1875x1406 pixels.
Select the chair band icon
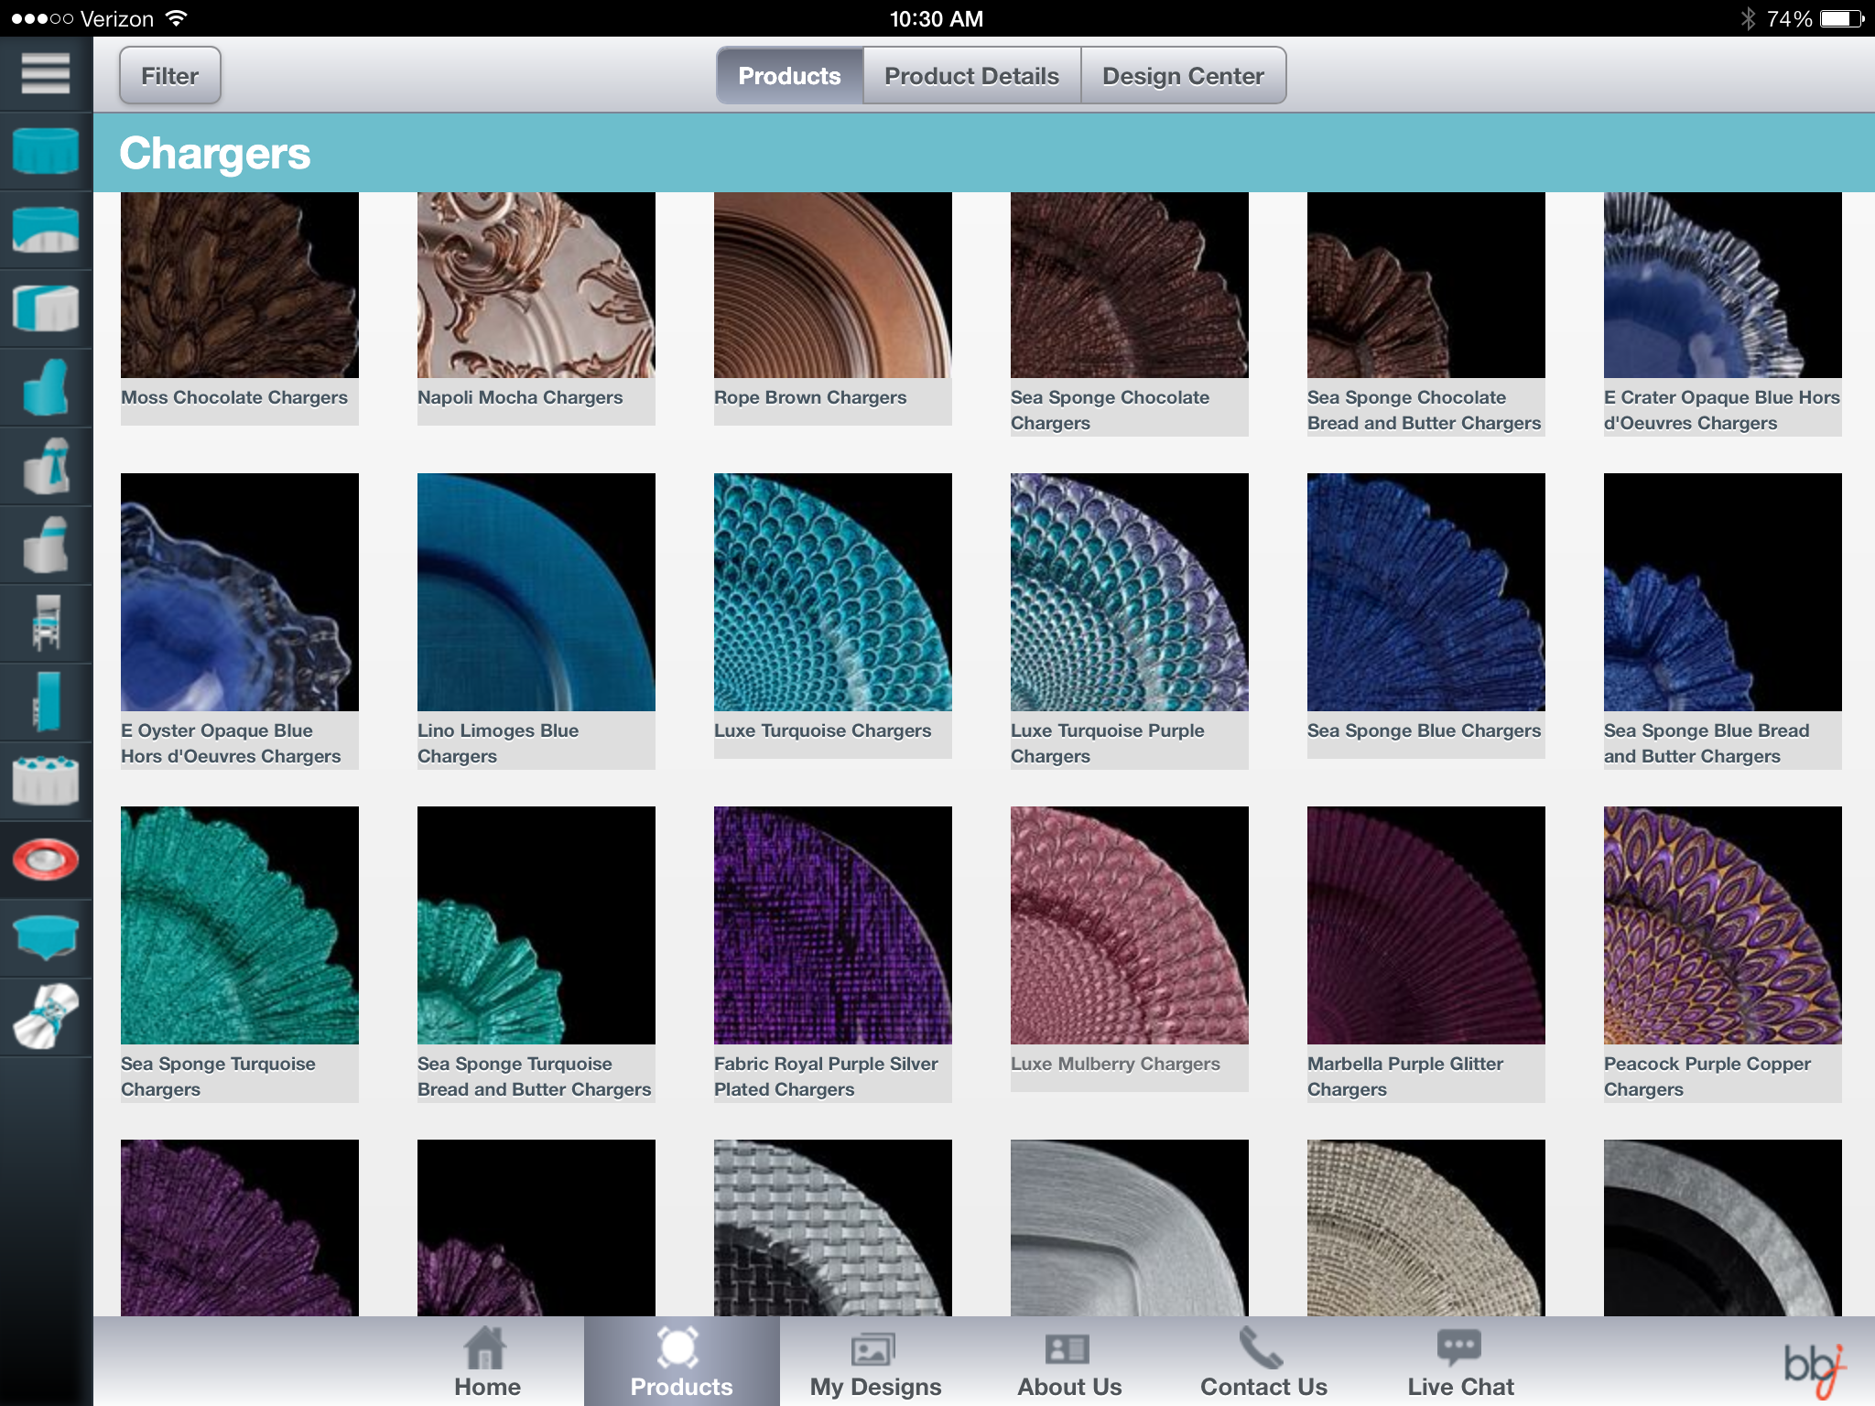point(46,545)
